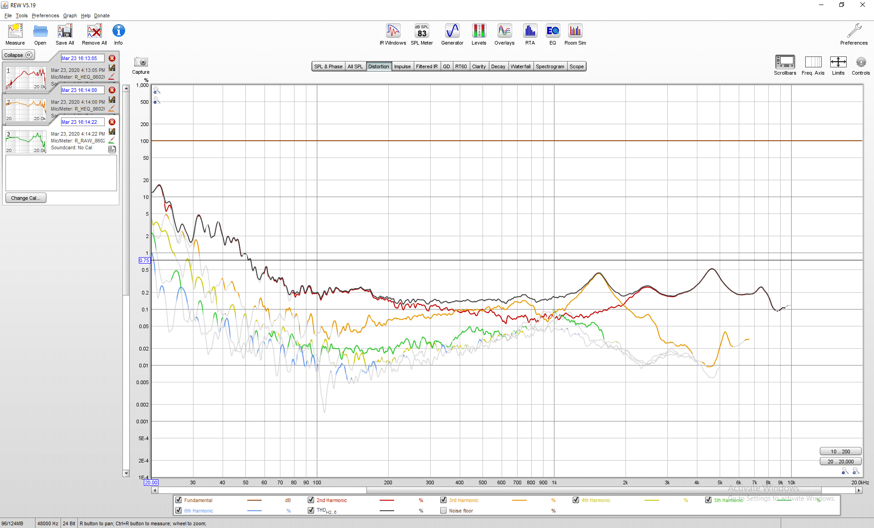The height and width of the screenshot is (528, 874).
Task: Toggle the 3rd Harmonic checkbox
Action: pos(443,500)
